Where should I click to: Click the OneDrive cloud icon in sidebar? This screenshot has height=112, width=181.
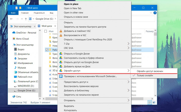click(14, 33)
